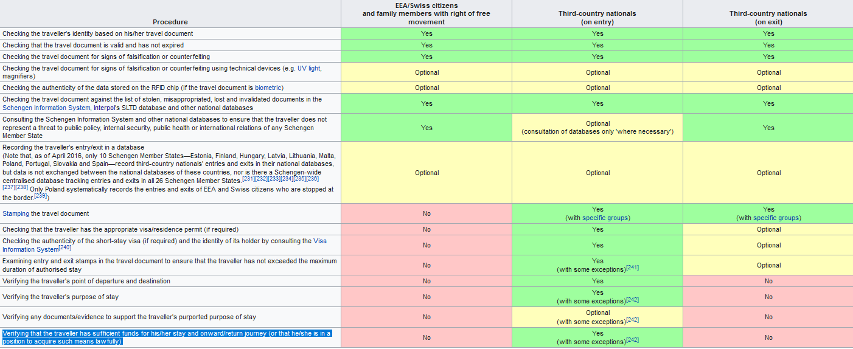
Task: Click the Procedure column header
Action: 170,22
